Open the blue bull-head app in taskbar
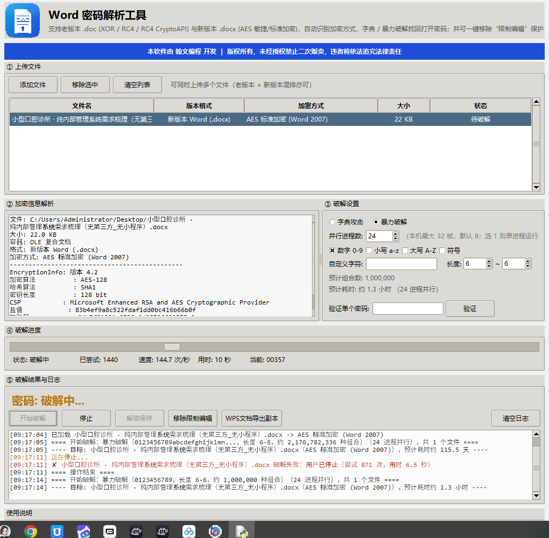The width and height of the screenshot is (549, 538). pos(57,532)
